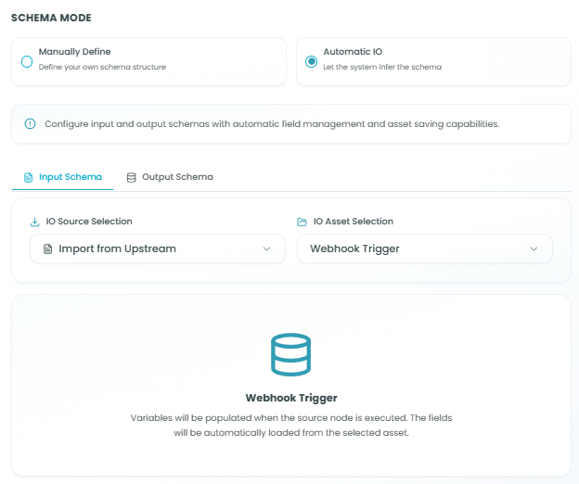Click the Manually Define option card
The image size is (579, 484).
pyautogui.click(x=148, y=61)
